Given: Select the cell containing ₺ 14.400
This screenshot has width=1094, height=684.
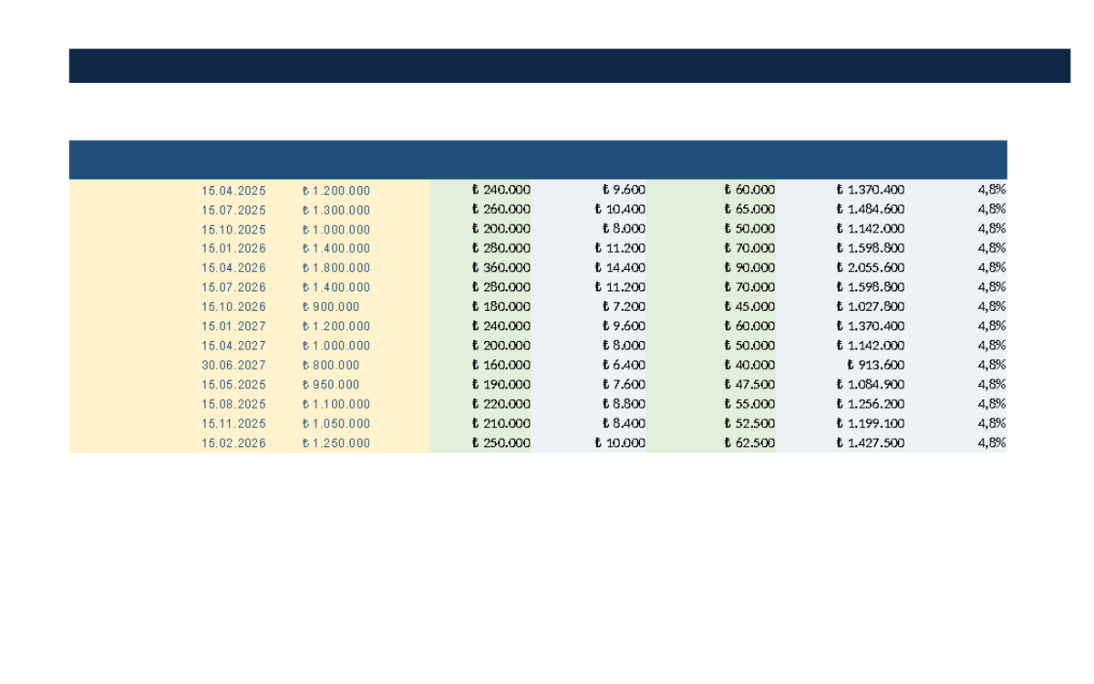Looking at the screenshot, I should pos(589,267).
